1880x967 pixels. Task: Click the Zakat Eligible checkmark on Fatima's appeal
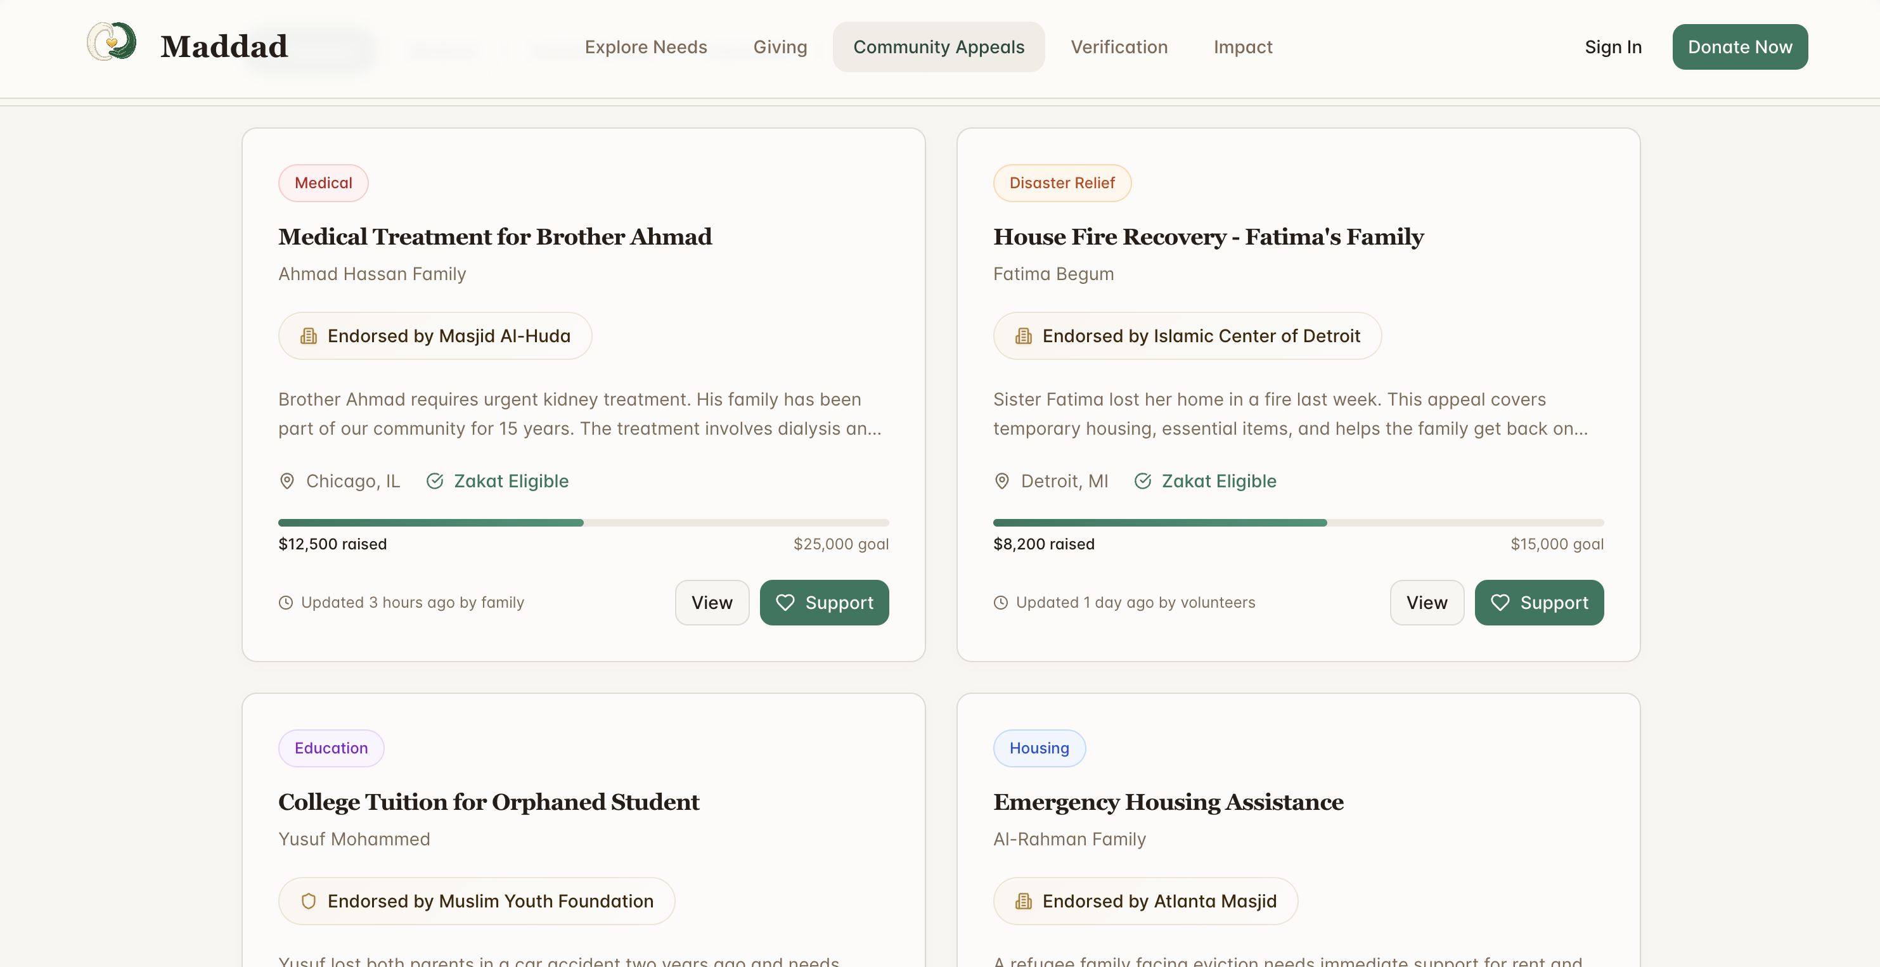(1143, 481)
